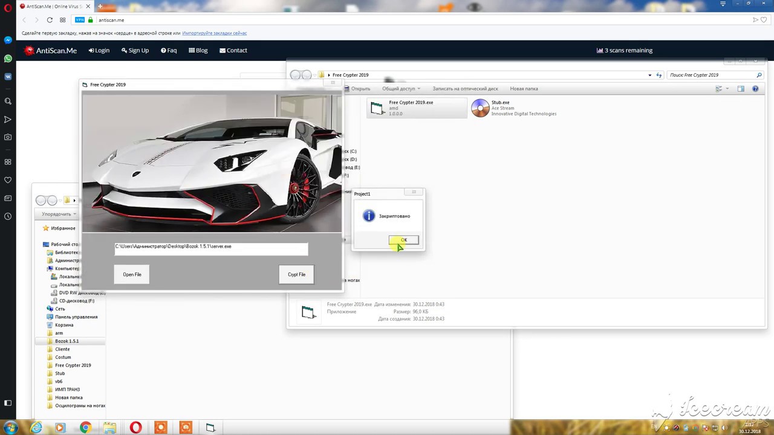Open the Общий доступ dropdown
774x435 pixels.
pyautogui.click(x=401, y=89)
